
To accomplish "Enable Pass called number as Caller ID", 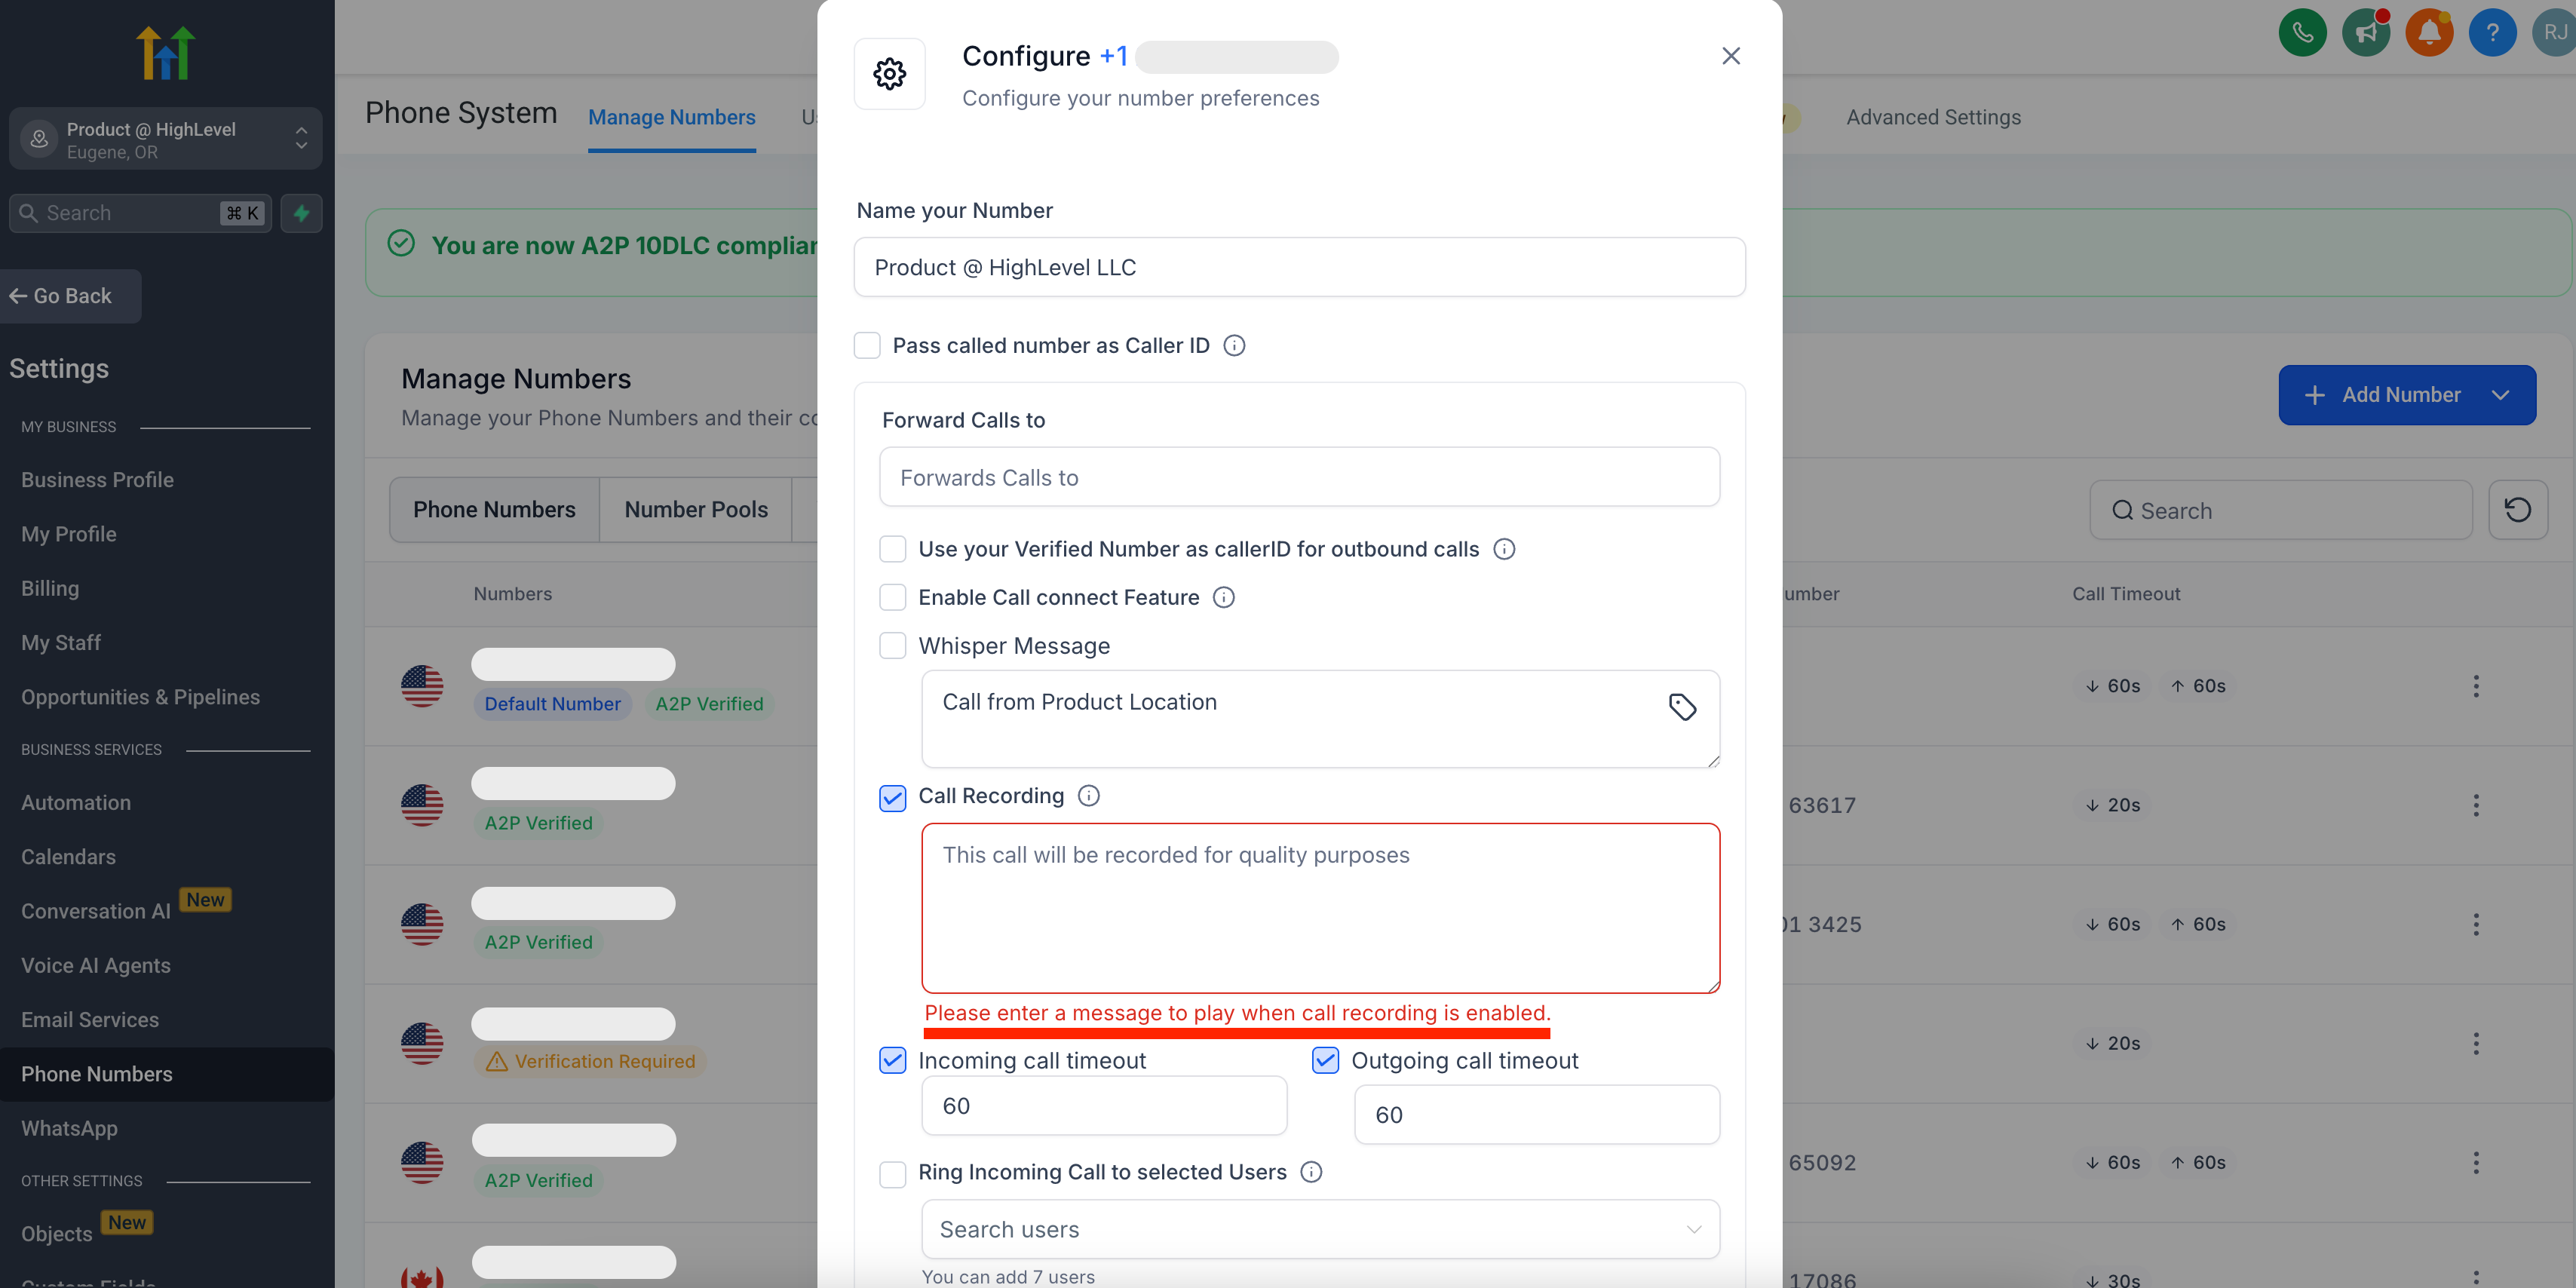I will point(867,346).
